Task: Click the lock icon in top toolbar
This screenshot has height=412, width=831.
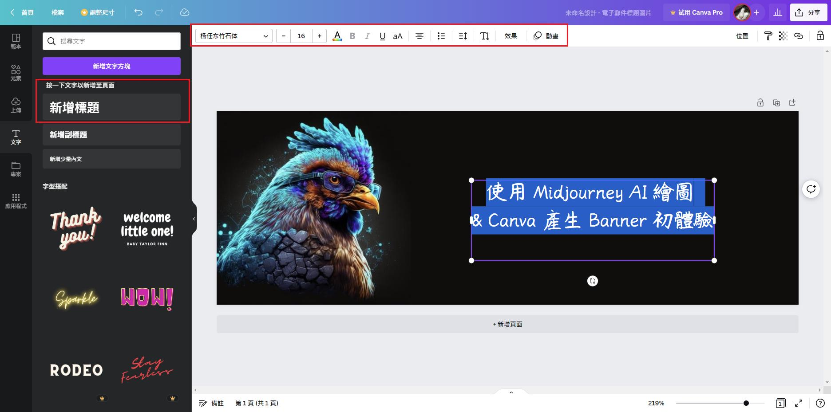Action: (820, 36)
